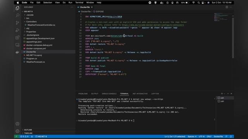Switch to the Output panel tab
The image size is (248, 139).
coord(95,93)
